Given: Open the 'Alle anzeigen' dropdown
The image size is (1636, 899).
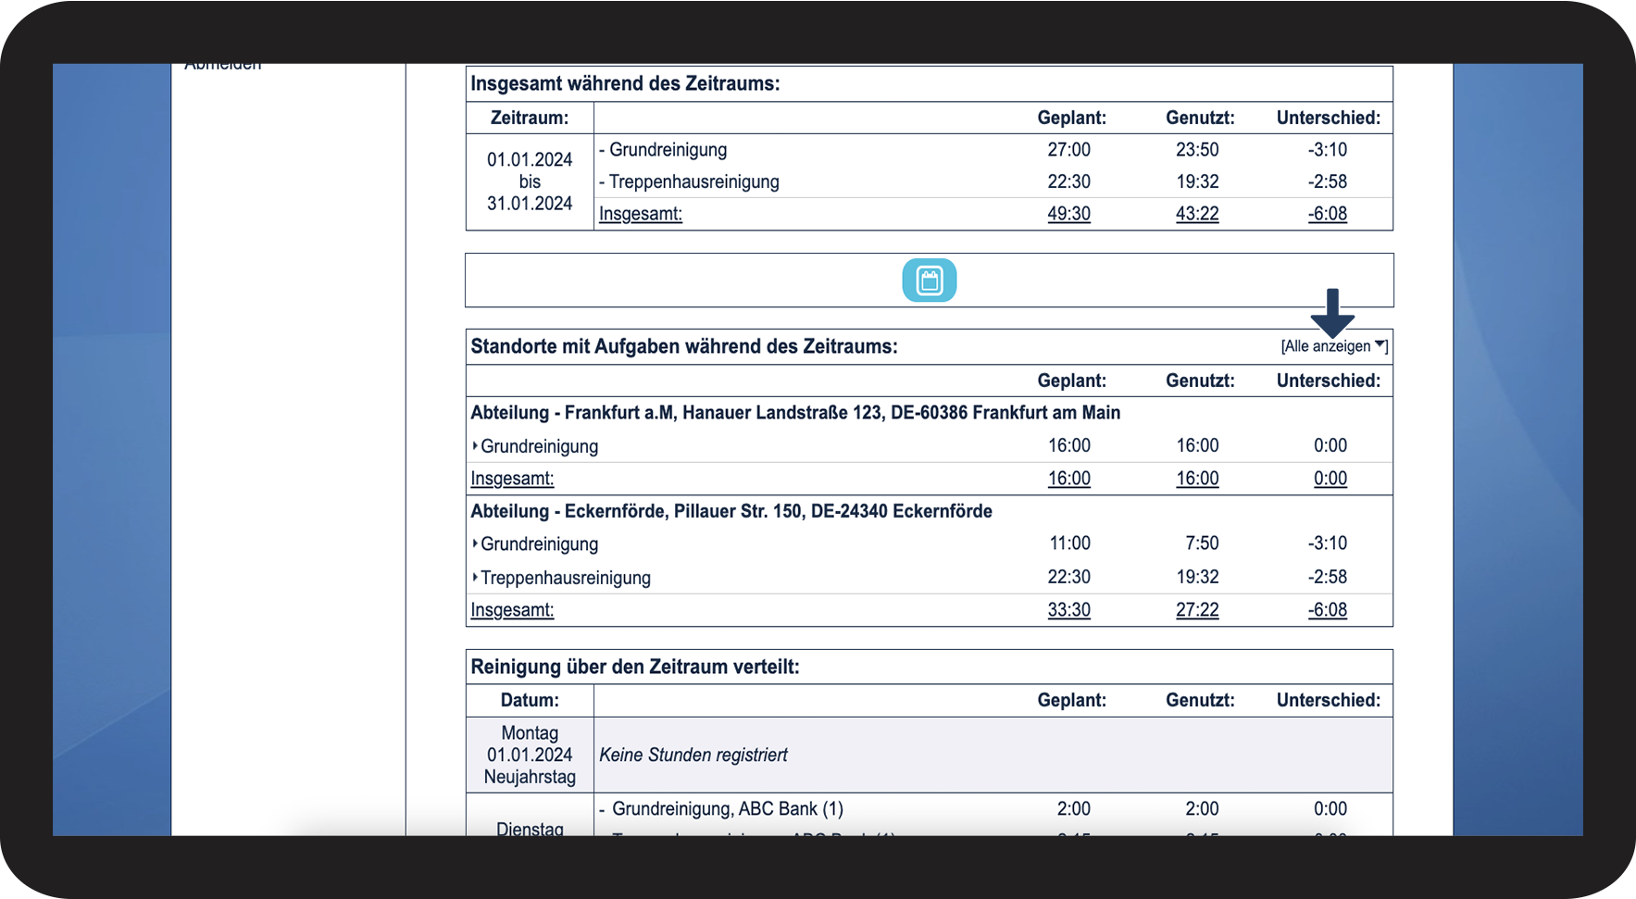Looking at the screenshot, I should pyautogui.click(x=1333, y=346).
